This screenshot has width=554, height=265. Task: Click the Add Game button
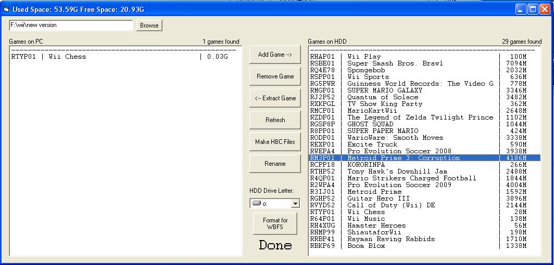tap(275, 55)
